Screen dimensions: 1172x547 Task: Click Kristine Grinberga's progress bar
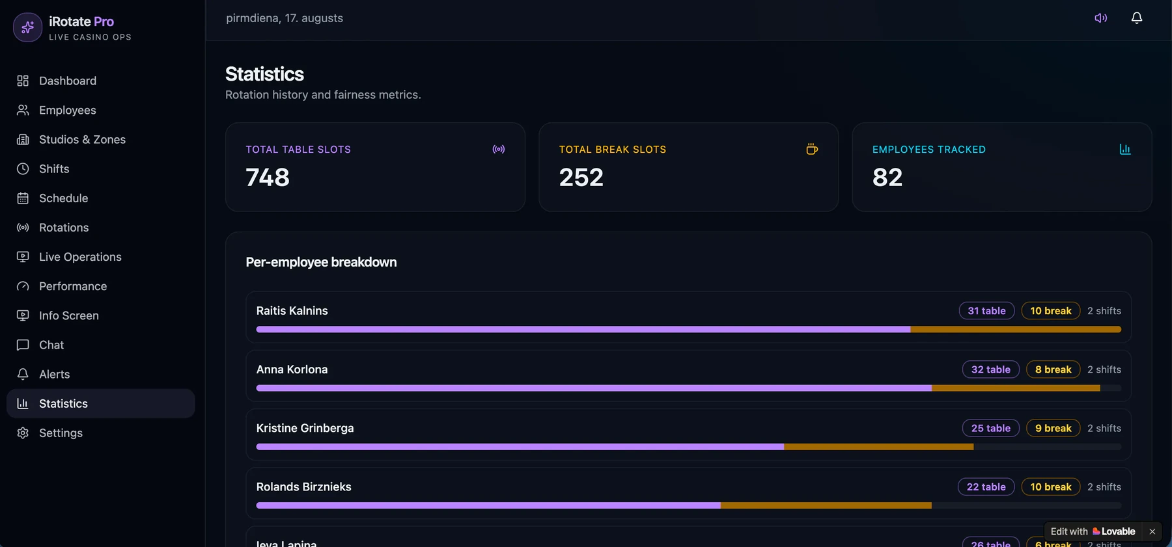pyautogui.click(x=689, y=447)
